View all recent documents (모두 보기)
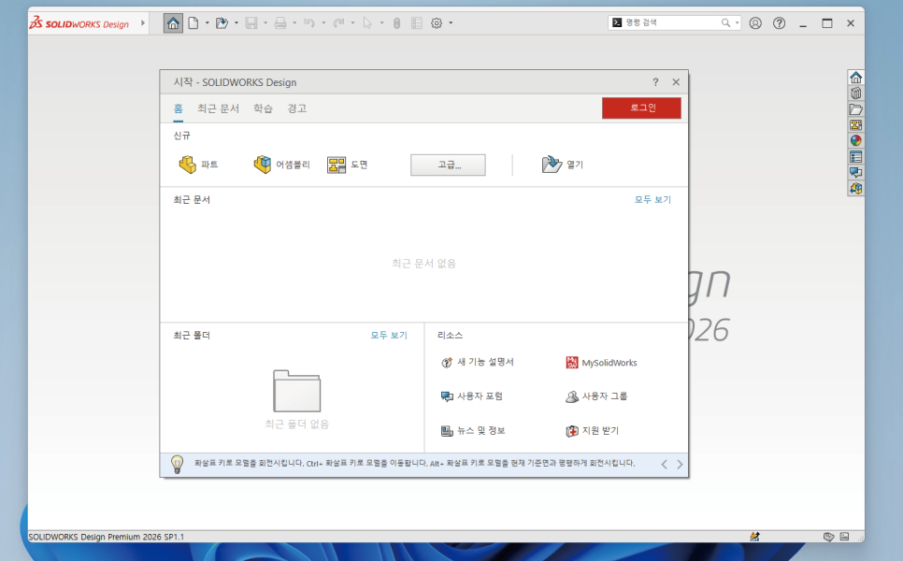903x561 pixels. click(652, 199)
